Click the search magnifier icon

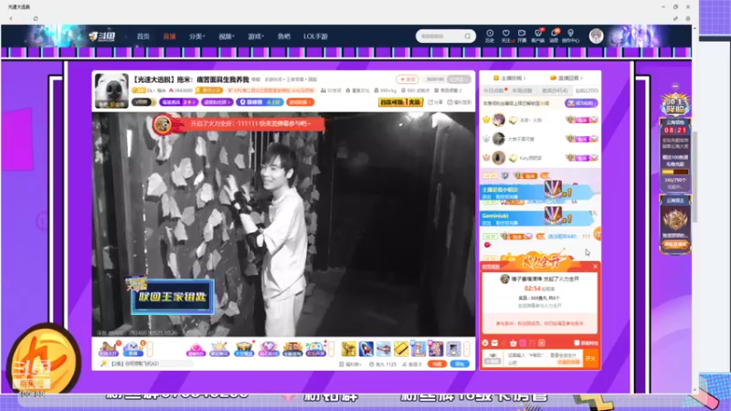468,37
